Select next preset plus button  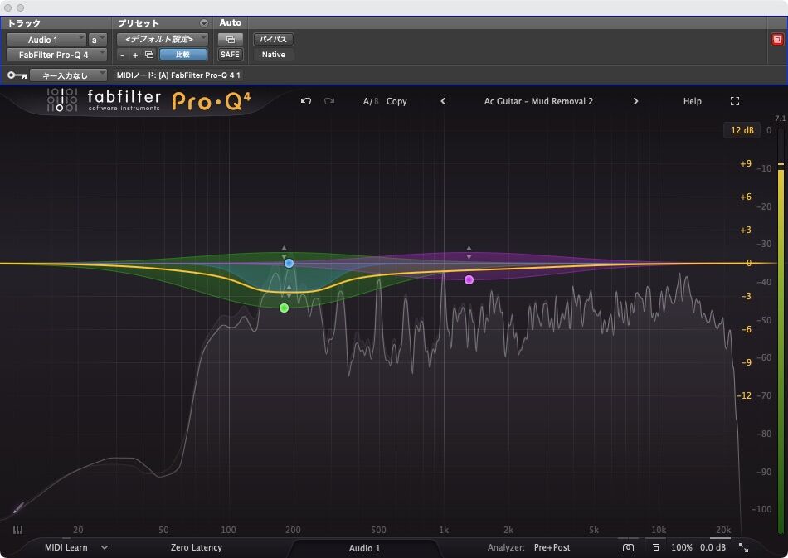point(134,55)
